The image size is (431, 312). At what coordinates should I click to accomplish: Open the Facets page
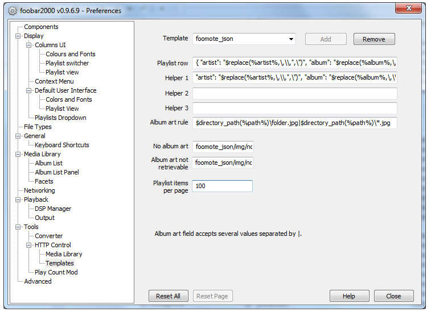[x=44, y=181]
